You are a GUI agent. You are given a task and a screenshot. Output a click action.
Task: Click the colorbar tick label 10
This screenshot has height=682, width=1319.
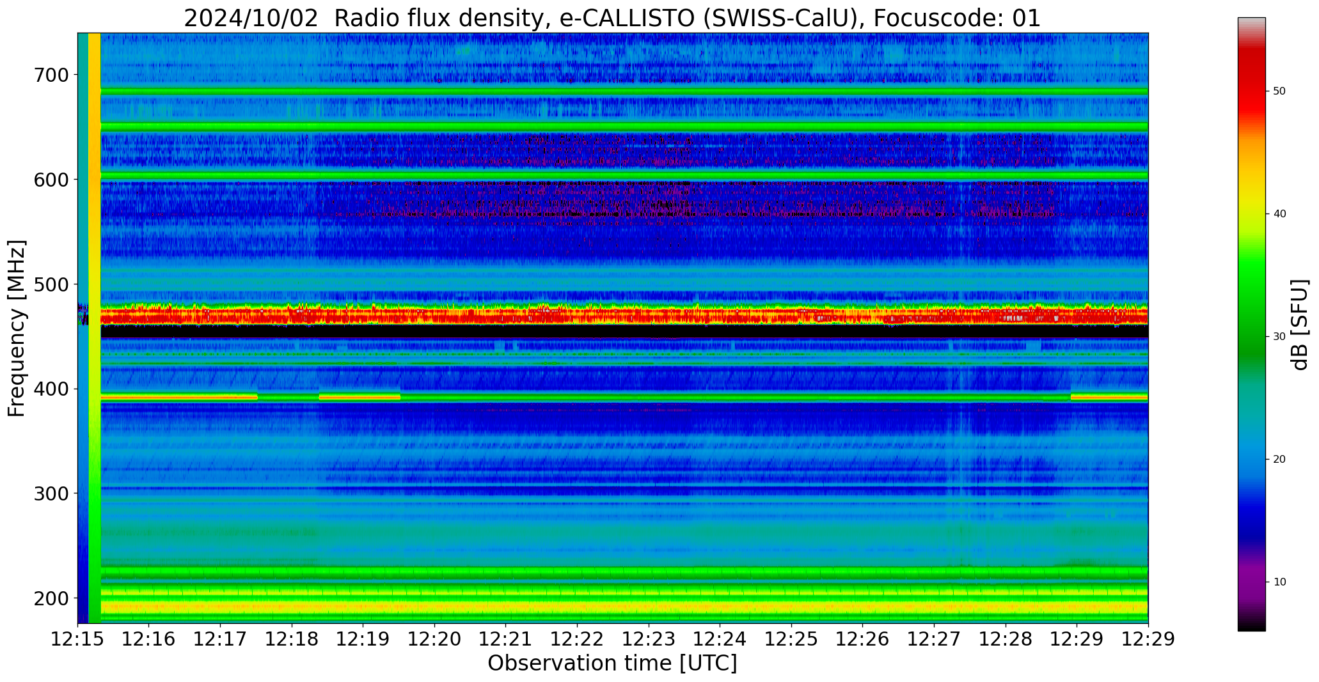click(x=1279, y=582)
